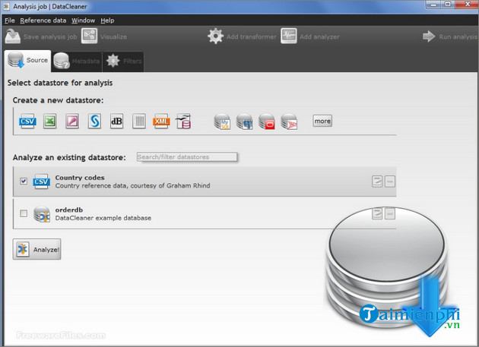Create a new CSV file datastore

(27, 121)
